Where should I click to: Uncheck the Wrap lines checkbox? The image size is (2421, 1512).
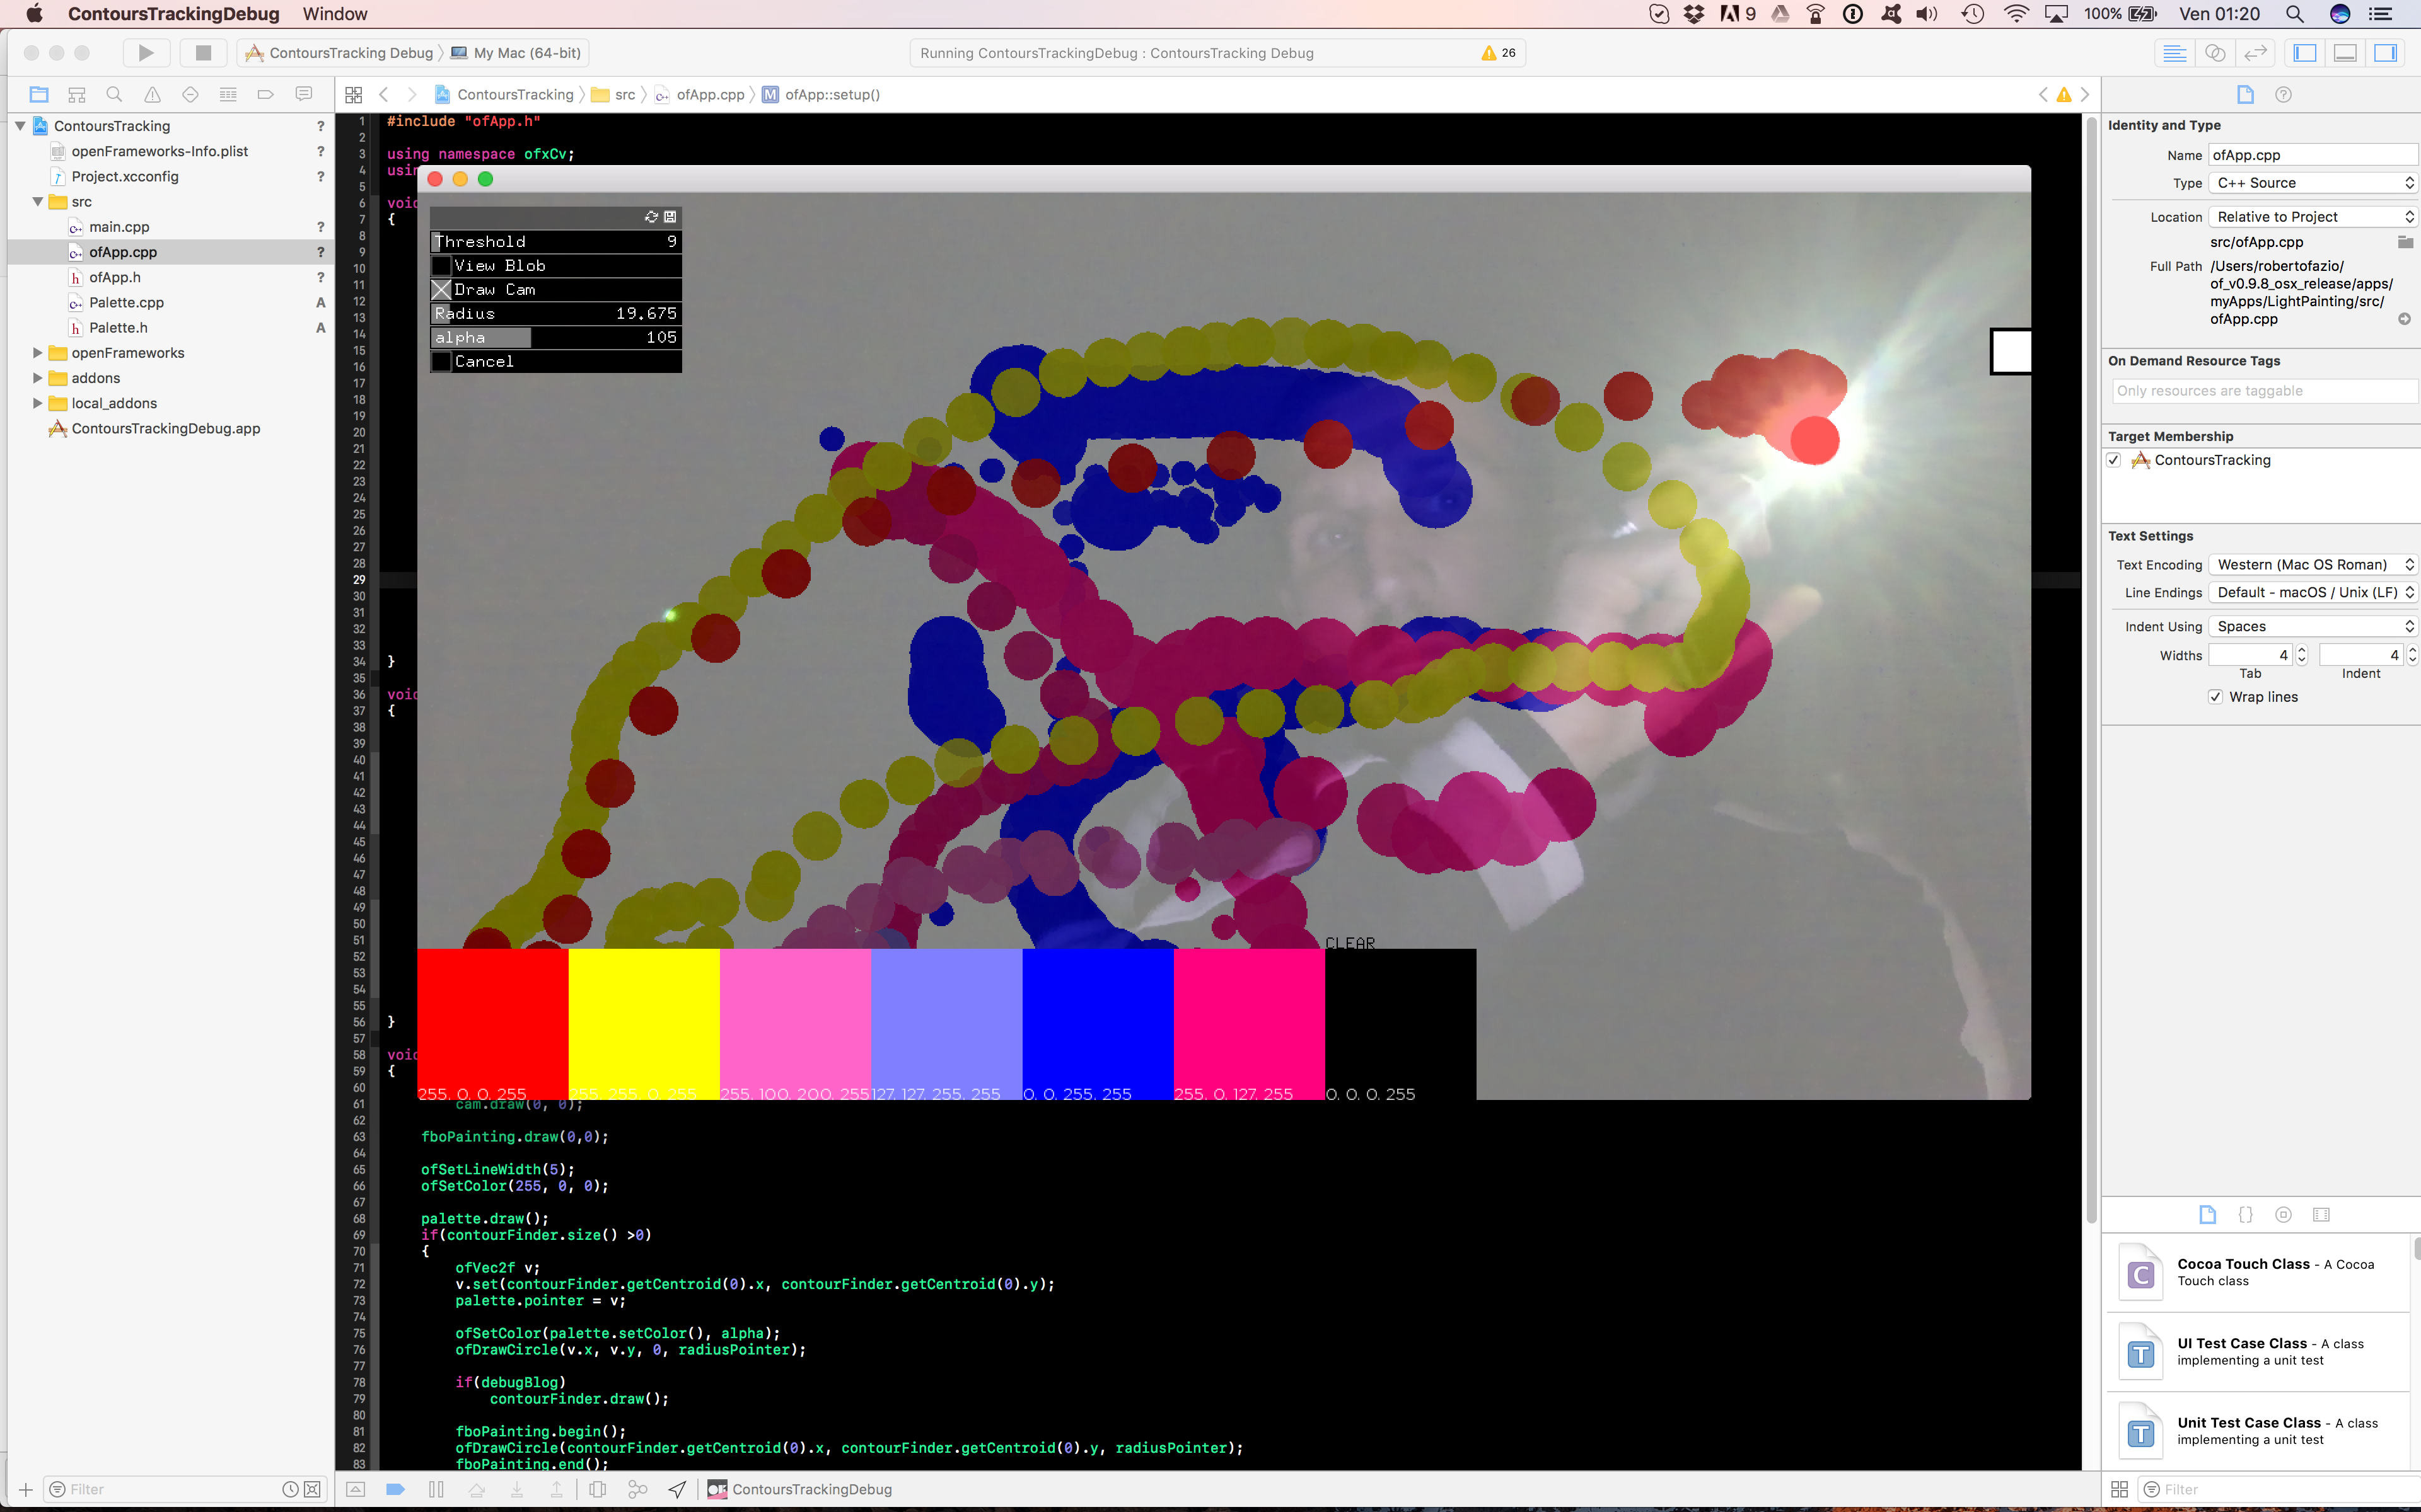point(2215,697)
